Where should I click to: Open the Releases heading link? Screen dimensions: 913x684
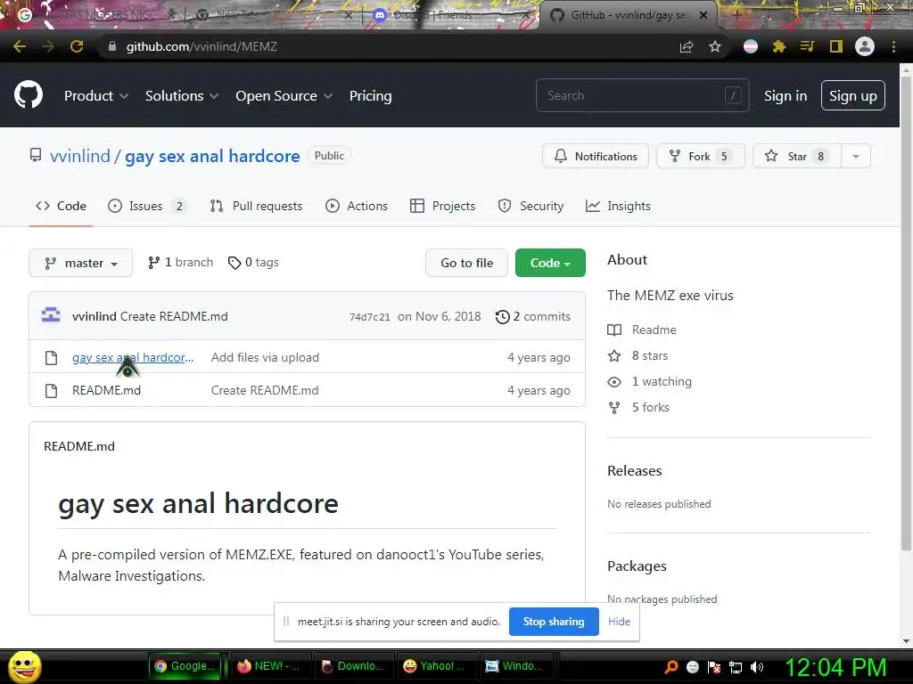coord(634,470)
